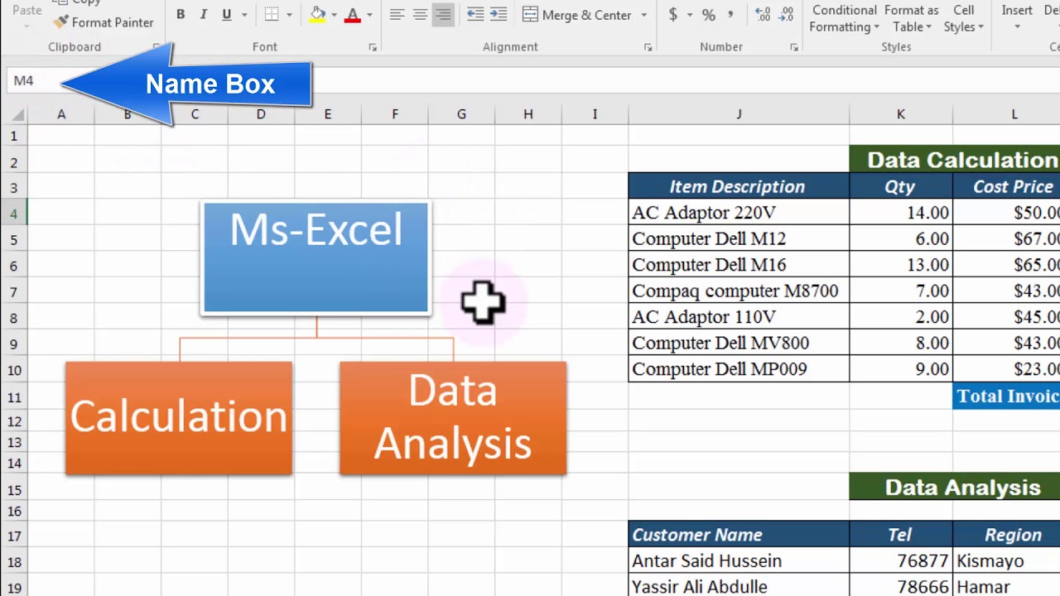The height and width of the screenshot is (596, 1060).
Task: Select the blue Ms-Excel shape
Action: (316, 258)
